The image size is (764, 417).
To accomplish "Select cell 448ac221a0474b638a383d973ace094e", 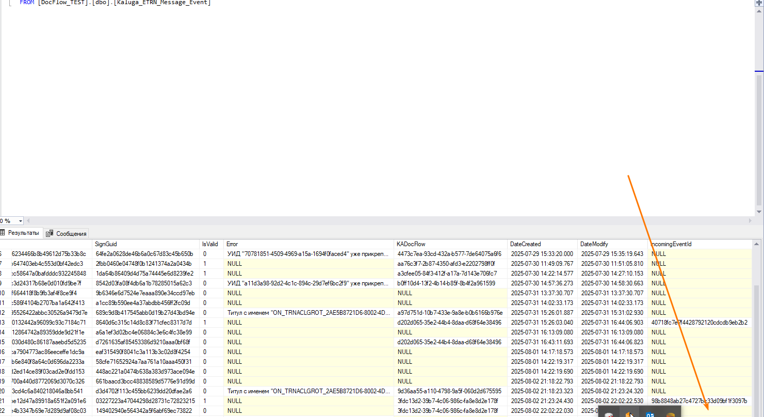I will coord(146,372).
